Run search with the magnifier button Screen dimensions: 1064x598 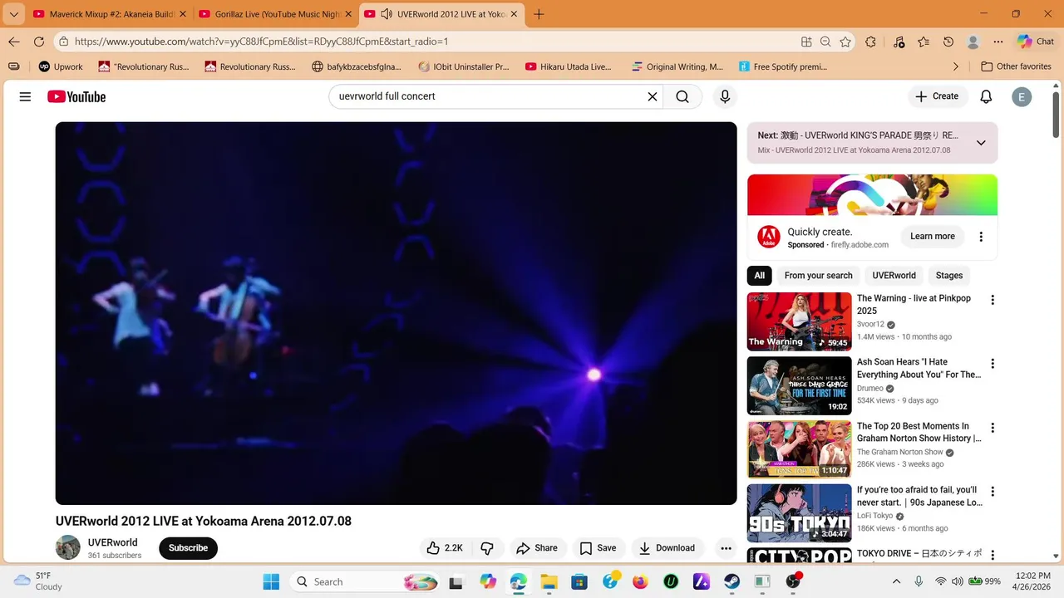click(x=682, y=96)
